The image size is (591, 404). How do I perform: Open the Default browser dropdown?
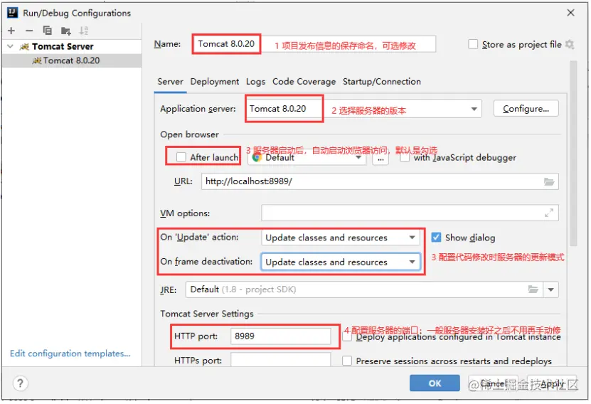pyautogui.click(x=358, y=157)
